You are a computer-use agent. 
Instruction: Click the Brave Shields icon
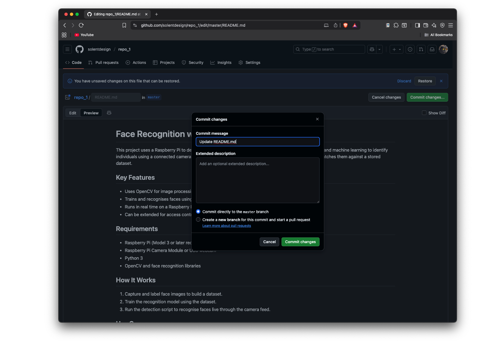pyautogui.click(x=346, y=25)
